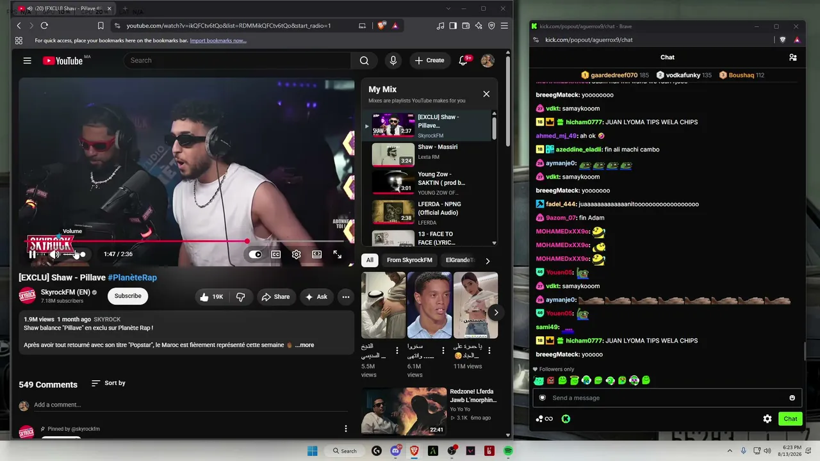
Task: Toggle closed captions on the video
Action: point(275,254)
